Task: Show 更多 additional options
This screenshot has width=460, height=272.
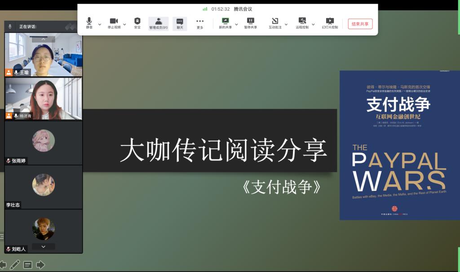Action: (x=200, y=23)
